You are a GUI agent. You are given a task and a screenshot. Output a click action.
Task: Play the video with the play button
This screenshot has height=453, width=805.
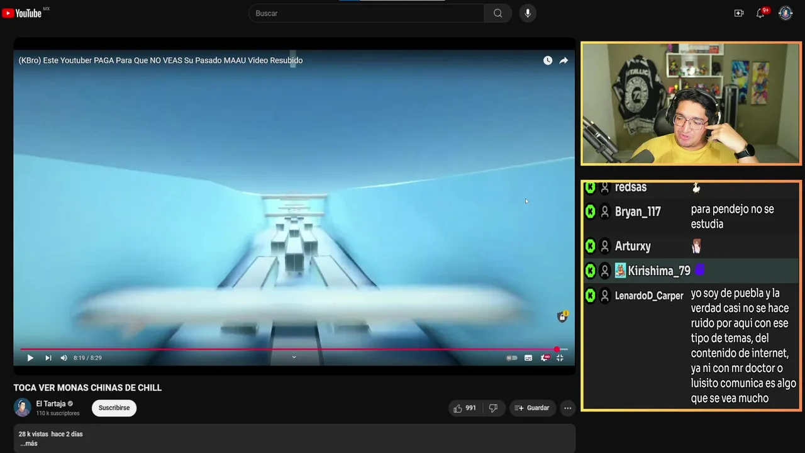click(x=30, y=358)
